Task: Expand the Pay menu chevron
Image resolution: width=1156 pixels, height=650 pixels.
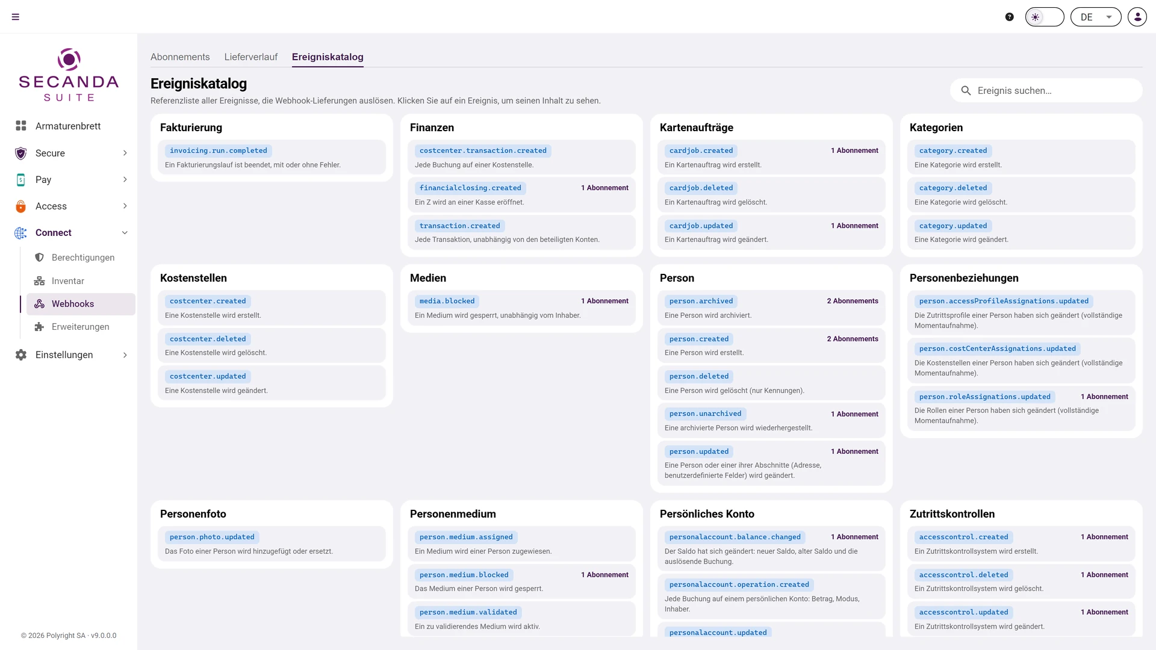Action: point(125,179)
